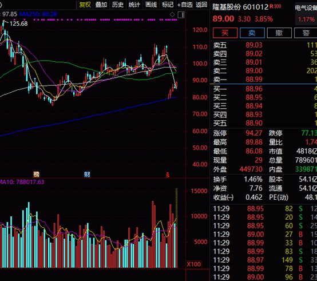
Task: Click the R300 badge beside the stock code
Action: point(276,6)
